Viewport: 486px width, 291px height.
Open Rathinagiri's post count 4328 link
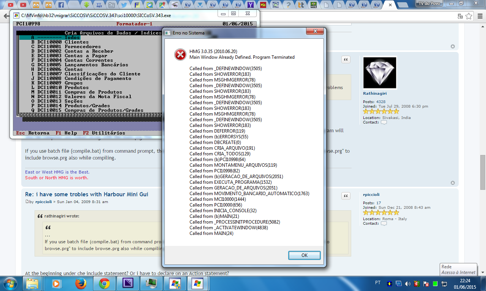381,102
